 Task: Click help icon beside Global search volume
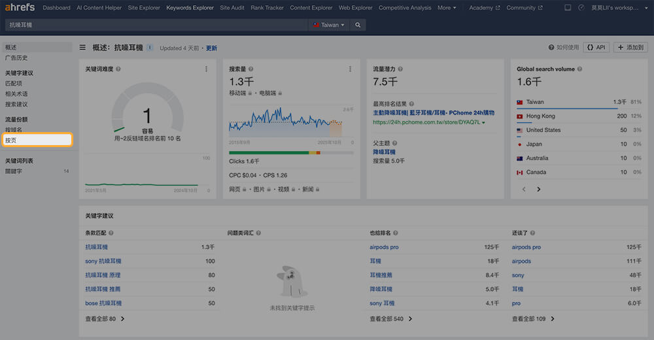pos(579,69)
